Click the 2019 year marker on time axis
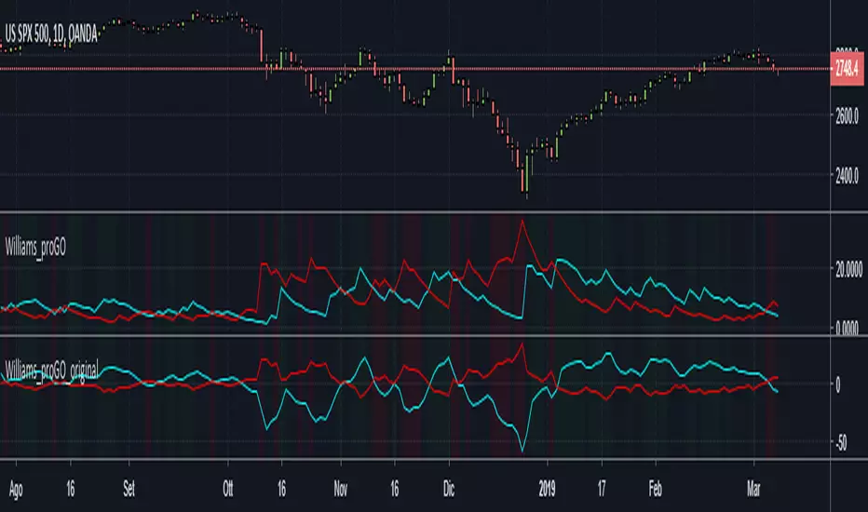The height and width of the screenshot is (512, 868). pos(548,486)
